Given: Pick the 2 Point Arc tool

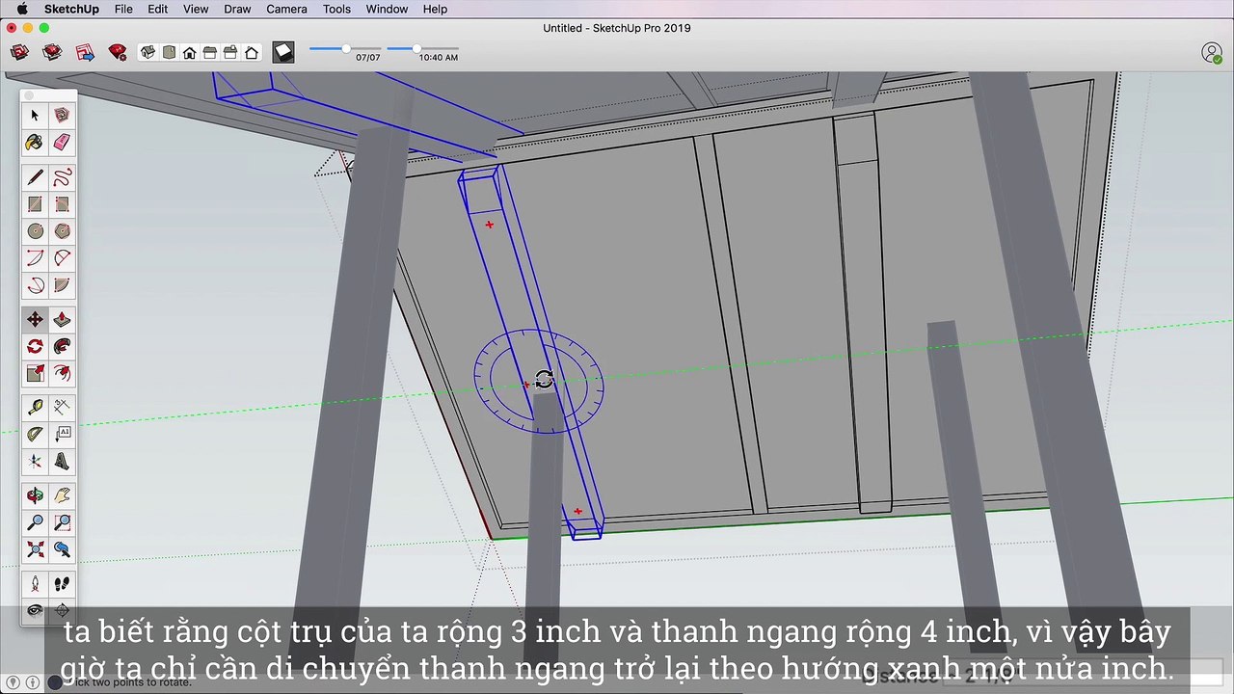Looking at the screenshot, I should tap(62, 258).
